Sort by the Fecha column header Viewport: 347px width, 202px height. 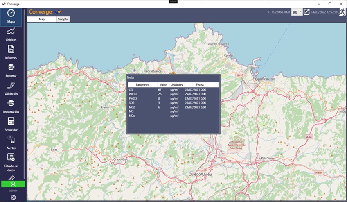click(200, 85)
